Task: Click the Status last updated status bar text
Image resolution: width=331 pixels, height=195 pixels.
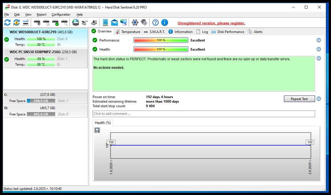Action: (x=32, y=188)
